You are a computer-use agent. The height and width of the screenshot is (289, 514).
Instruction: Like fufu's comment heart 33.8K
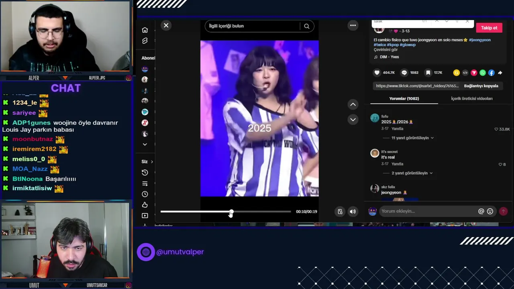coord(496,129)
